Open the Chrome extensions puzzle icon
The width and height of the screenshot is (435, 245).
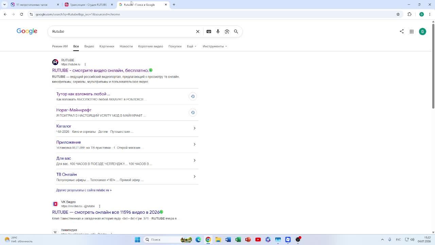(410, 14)
